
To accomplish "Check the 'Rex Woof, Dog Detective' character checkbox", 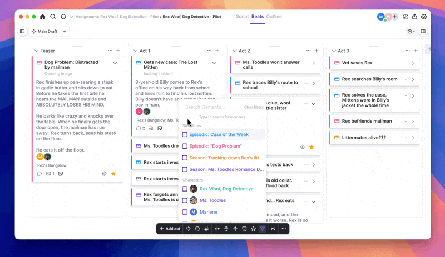I will pyautogui.click(x=185, y=189).
